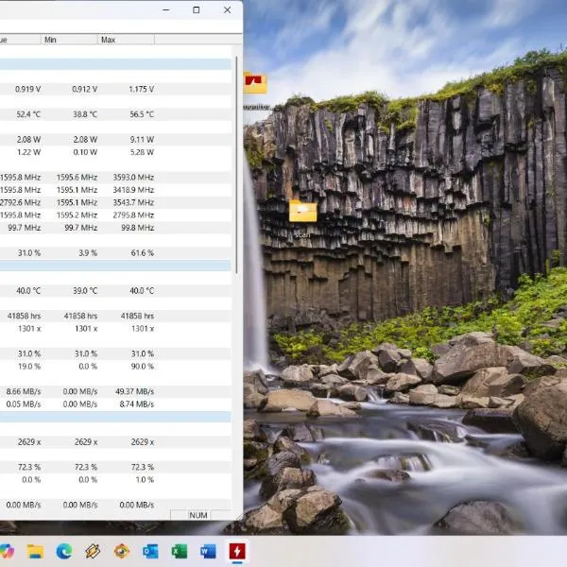Open Excel from the taskbar
This screenshot has width=567, height=567.
[x=179, y=550]
